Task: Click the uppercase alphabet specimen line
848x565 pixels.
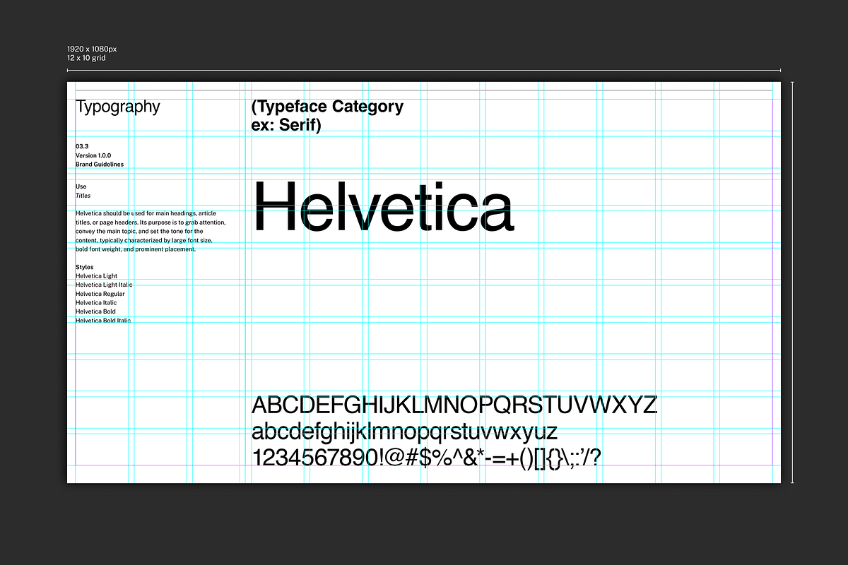Action: [455, 405]
